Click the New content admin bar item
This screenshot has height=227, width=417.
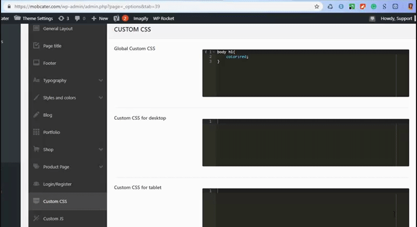[100, 18]
